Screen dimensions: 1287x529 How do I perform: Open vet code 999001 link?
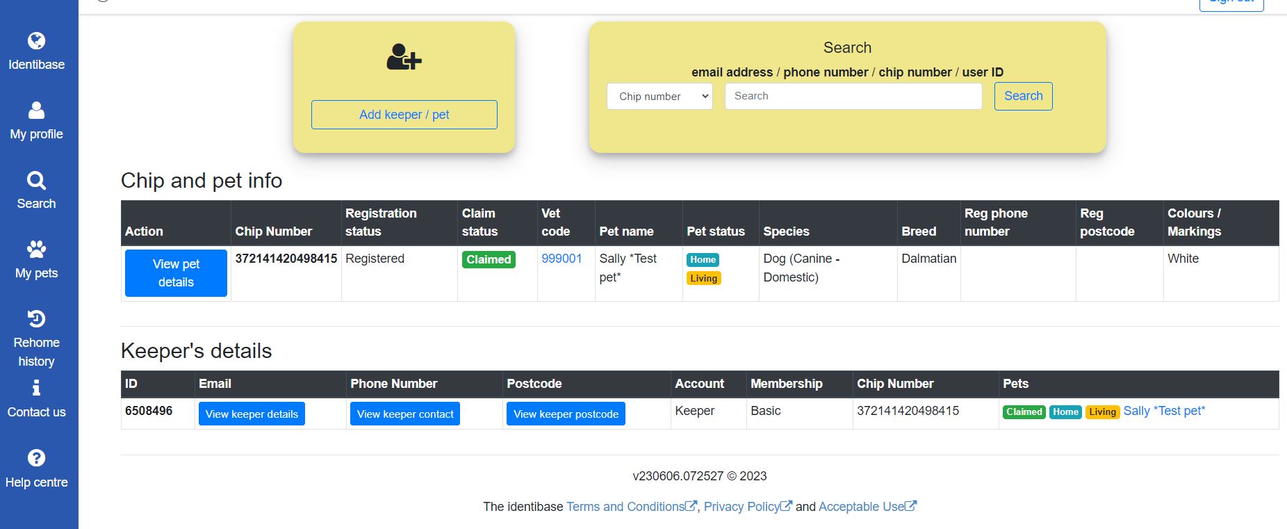pyautogui.click(x=561, y=259)
